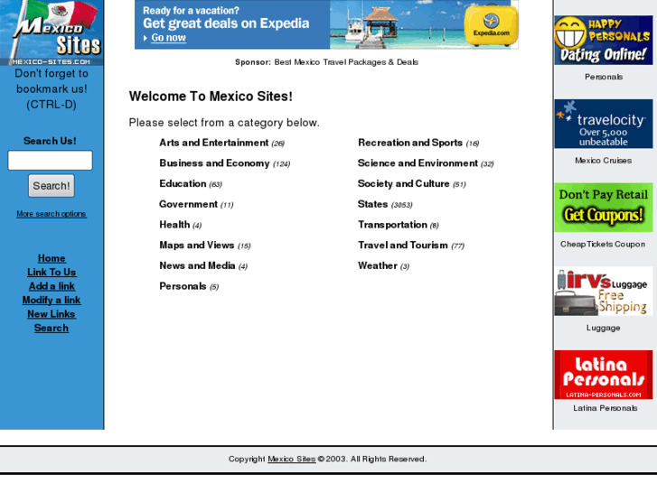
Task: Go to Home in sidebar menu
Action: pyautogui.click(x=52, y=258)
